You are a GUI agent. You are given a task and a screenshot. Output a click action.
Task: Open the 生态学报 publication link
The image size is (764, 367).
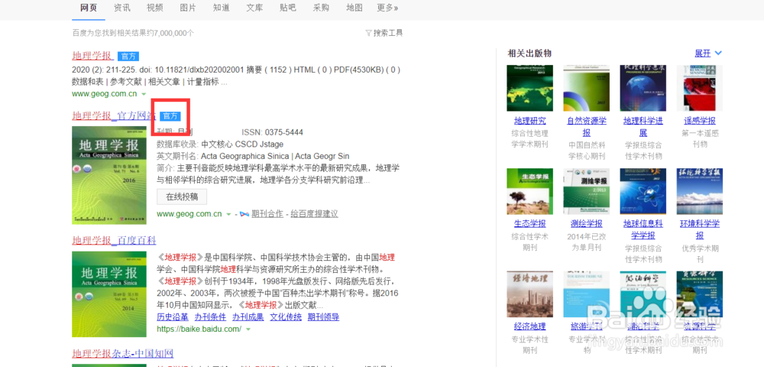point(529,224)
